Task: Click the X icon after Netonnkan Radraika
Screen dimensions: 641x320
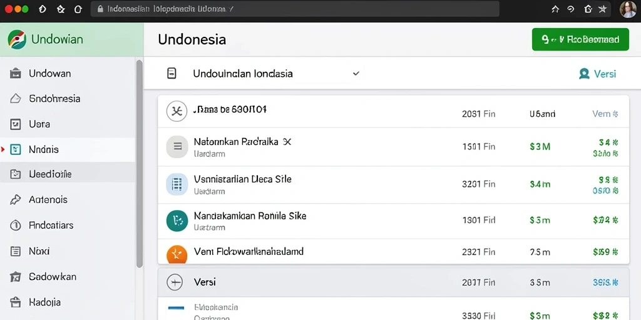Action: (287, 142)
